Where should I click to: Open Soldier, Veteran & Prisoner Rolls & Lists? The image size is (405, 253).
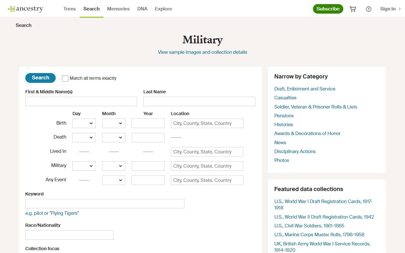tap(315, 107)
